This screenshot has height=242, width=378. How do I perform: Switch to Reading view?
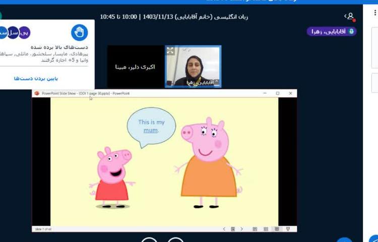coord(276,229)
